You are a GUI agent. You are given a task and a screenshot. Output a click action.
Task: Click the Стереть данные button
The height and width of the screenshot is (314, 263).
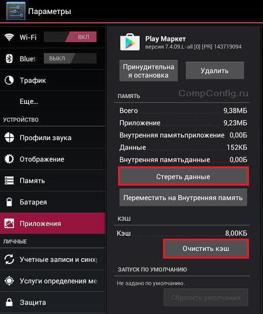pyautogui.click(x=183, y=176)
